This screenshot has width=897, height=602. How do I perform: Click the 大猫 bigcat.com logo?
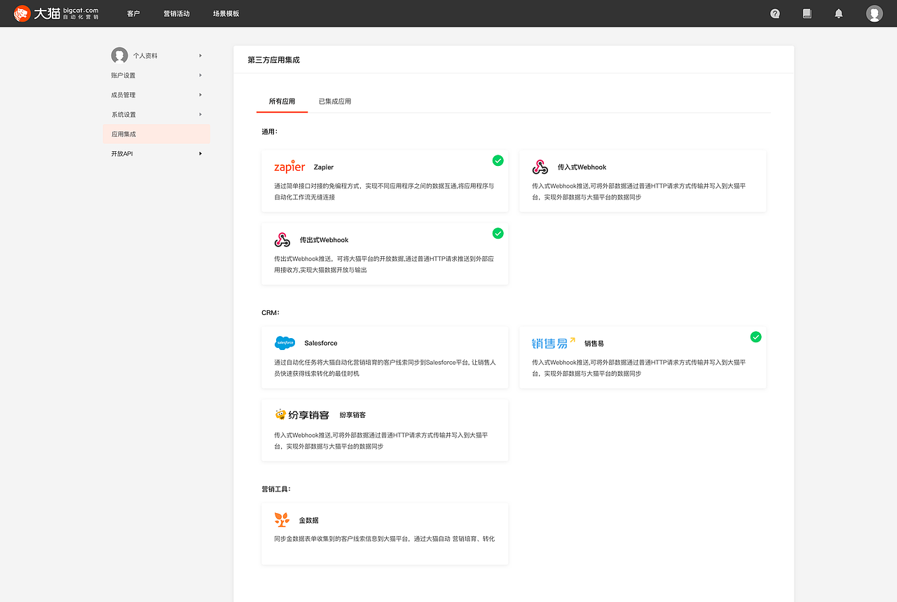pyautogui.click(x=56, y=13)
